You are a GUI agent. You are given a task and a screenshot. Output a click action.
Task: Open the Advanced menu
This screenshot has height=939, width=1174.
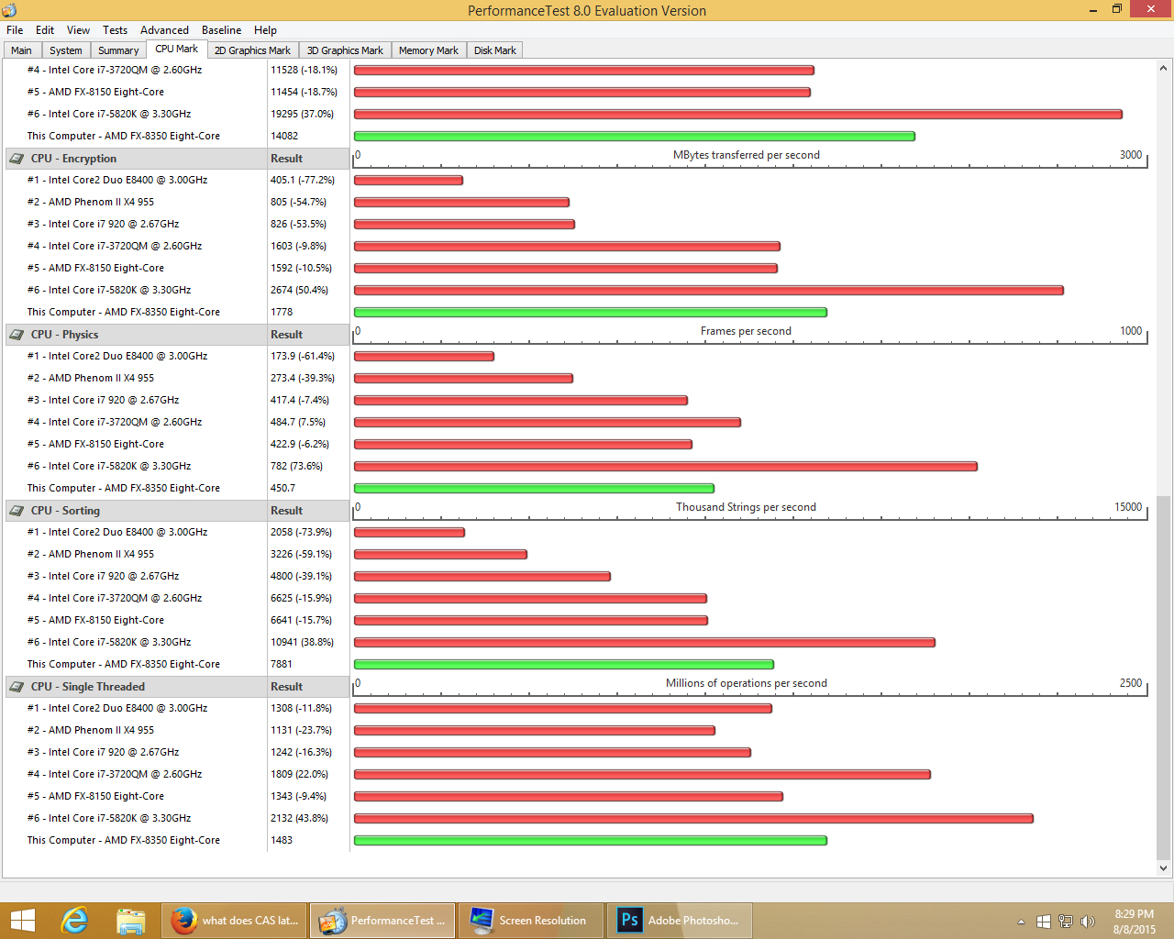165,30
